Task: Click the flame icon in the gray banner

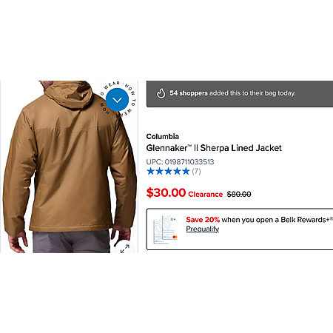Action: coord(161,93)
